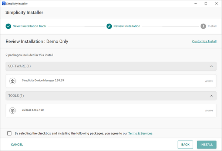Collapse the SOFTWARE (1) section chevron
The height and width of the screenshot is (151, 222).
click(x=211, y=66)
